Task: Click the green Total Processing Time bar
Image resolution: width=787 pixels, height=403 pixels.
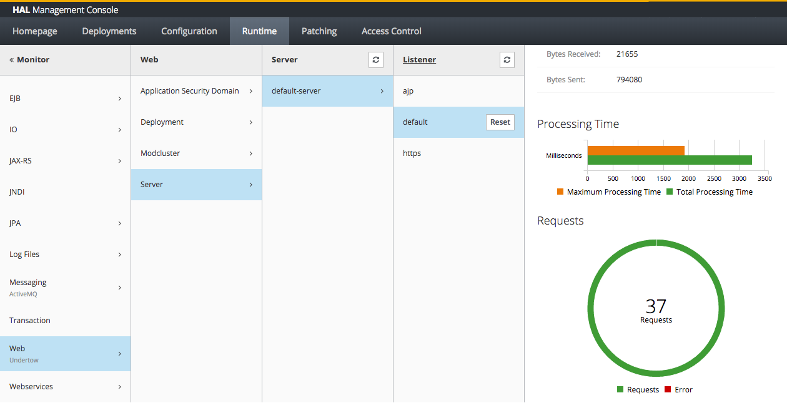Action: pos(669,160)
